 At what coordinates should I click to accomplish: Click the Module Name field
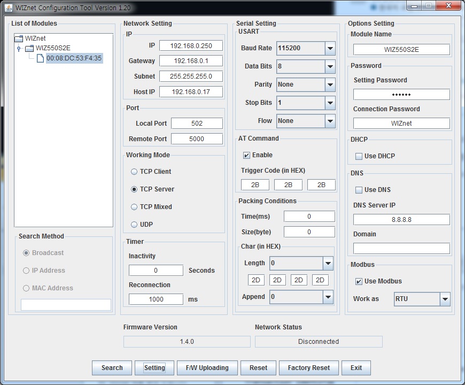(401, 50)
